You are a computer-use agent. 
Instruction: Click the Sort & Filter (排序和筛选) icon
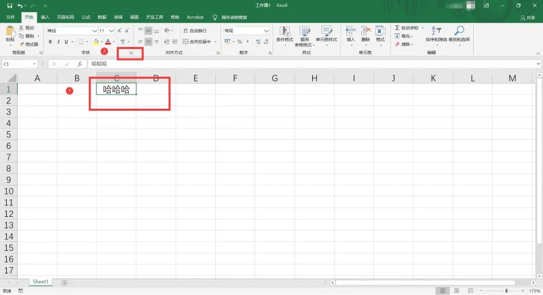click(x=436, y=31)
